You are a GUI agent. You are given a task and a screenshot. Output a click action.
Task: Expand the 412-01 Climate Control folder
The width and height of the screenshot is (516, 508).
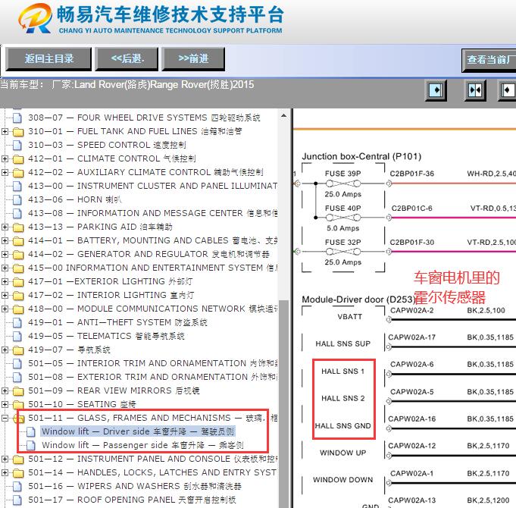coord(5,158)
